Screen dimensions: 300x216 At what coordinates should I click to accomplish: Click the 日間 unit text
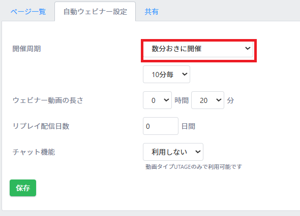pos(188,126)
